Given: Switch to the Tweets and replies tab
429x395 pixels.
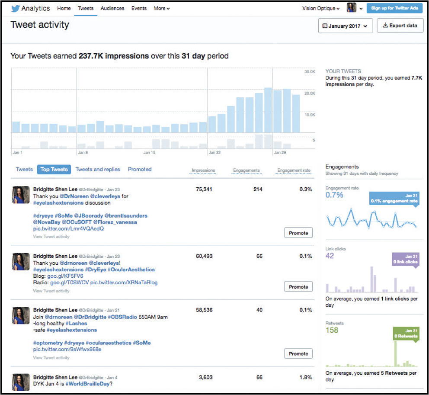Looking at the screenshot, I should click(x=98, y=169).
